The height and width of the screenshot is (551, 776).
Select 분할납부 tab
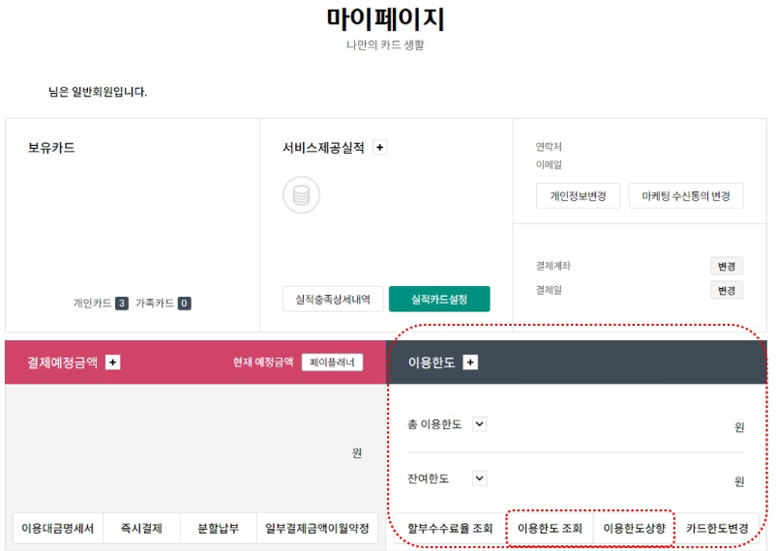(x=219, y=528)
